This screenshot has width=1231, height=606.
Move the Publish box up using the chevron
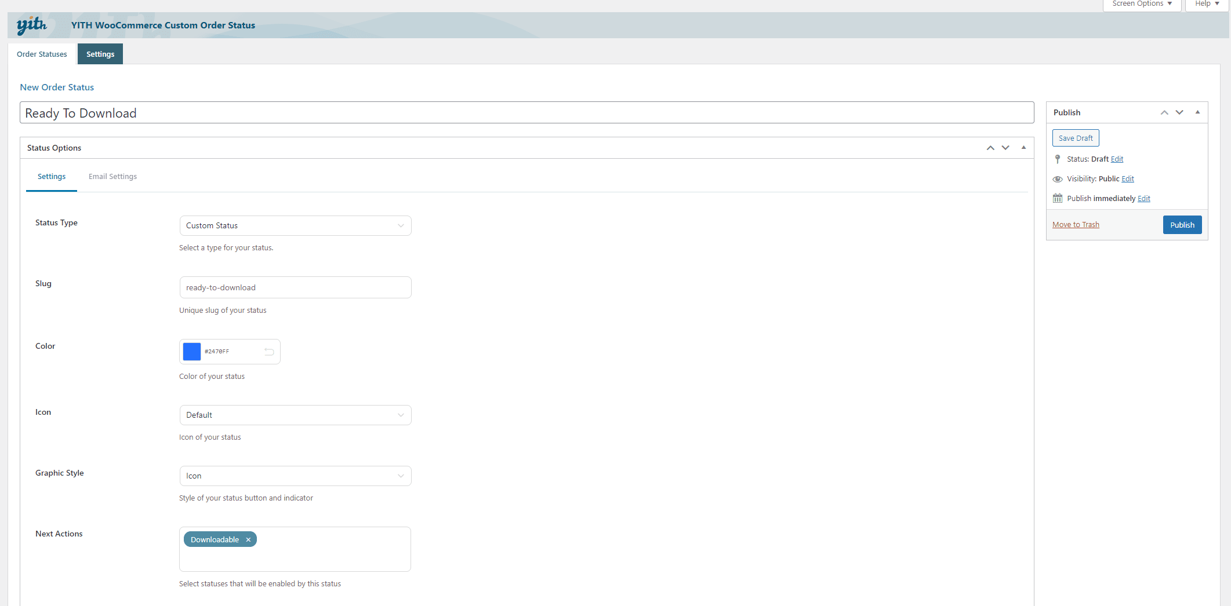1164,112
